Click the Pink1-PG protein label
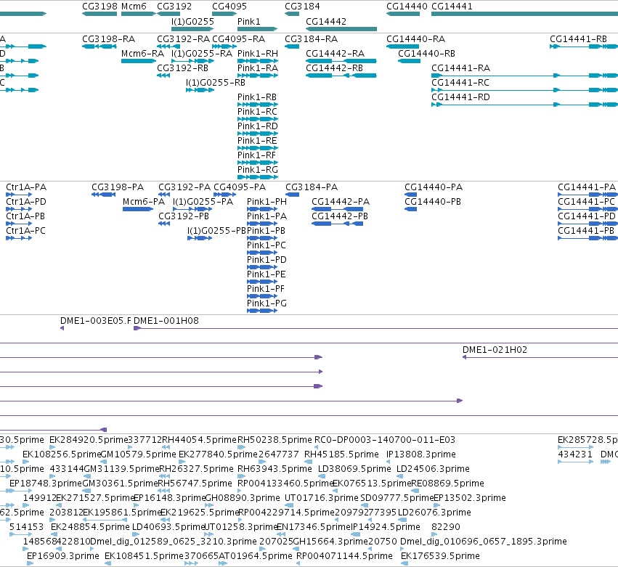618x567 pixels. [267, 303]
